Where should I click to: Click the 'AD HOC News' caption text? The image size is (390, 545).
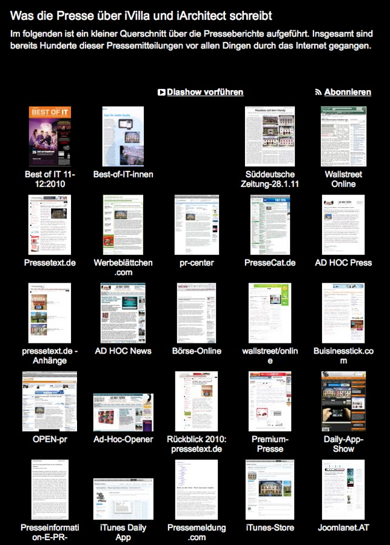click(x=123, y=351)
